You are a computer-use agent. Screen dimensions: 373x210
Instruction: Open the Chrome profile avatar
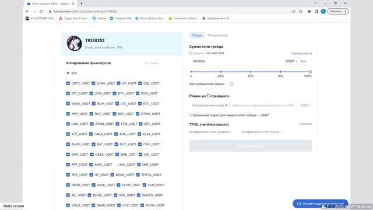(x=323, y=12)
